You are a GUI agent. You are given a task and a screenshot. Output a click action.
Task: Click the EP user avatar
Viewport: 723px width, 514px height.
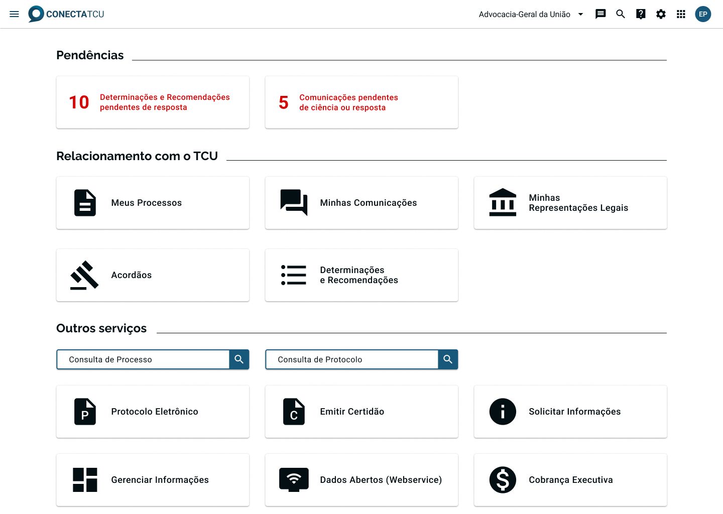(x=703, y=14)
